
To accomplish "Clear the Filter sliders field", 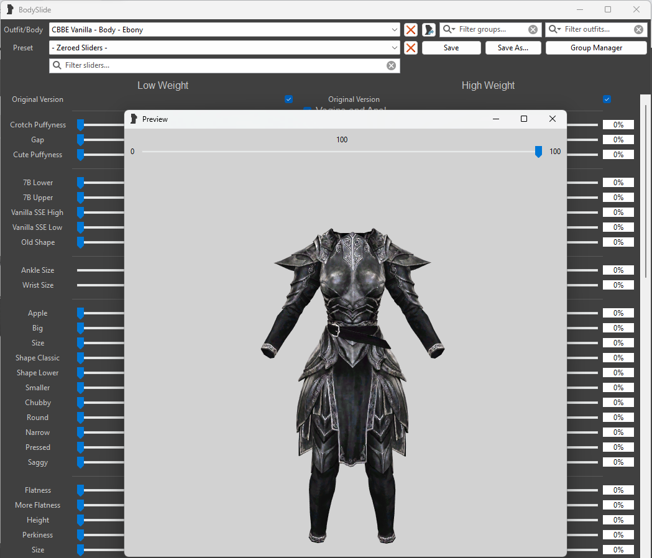I will coord(392,65).
